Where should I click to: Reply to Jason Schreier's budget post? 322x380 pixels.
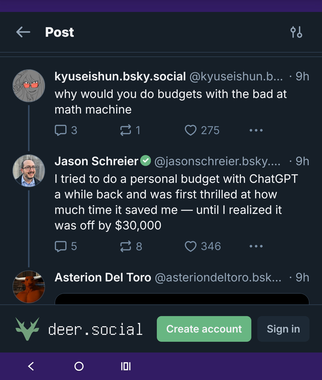tap(61, 246)
